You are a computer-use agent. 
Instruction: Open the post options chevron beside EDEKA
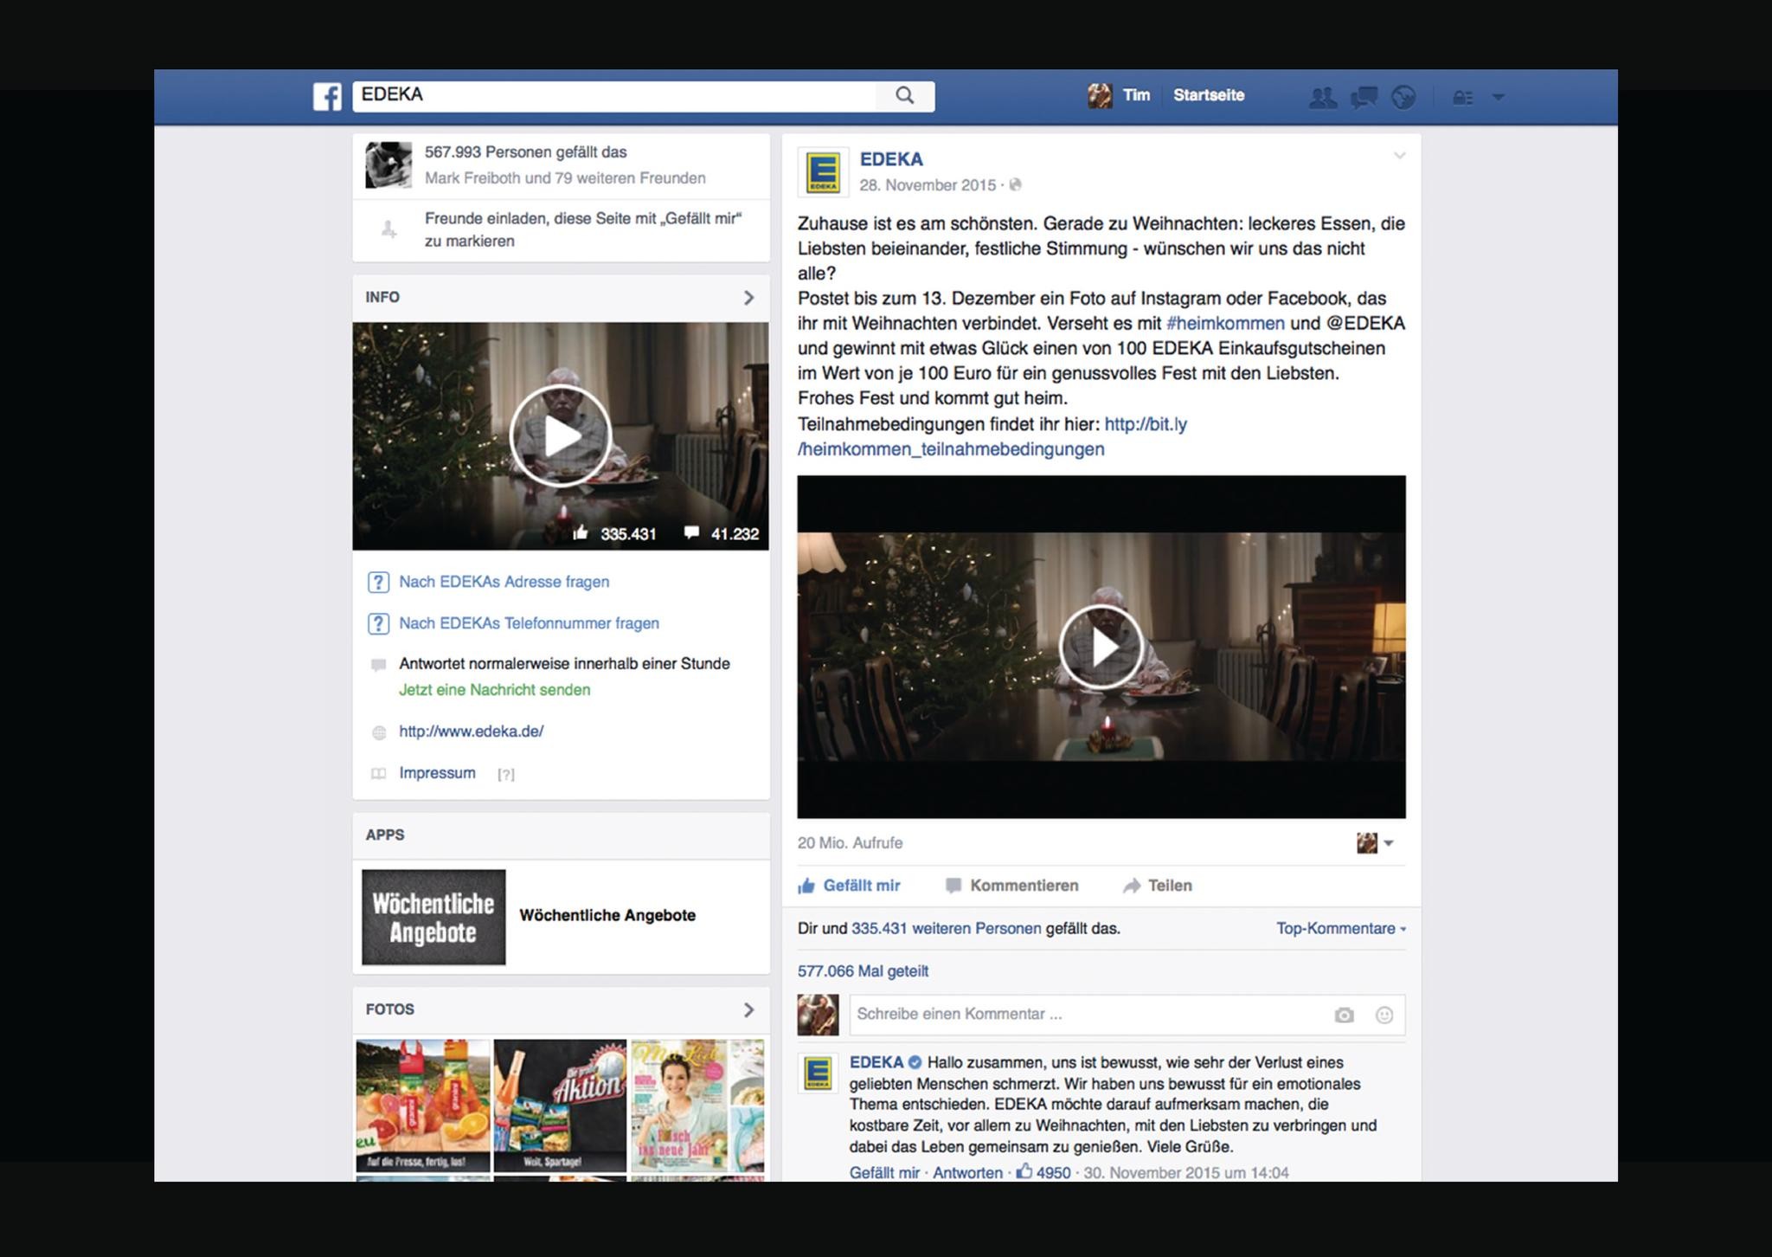[x=1399, y=157]
